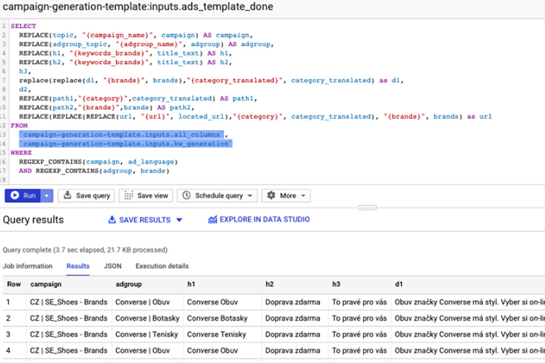Click the 'Query complete' status text

click(85, 250)
